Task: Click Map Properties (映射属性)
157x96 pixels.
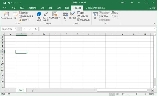Action: (104, 13)
